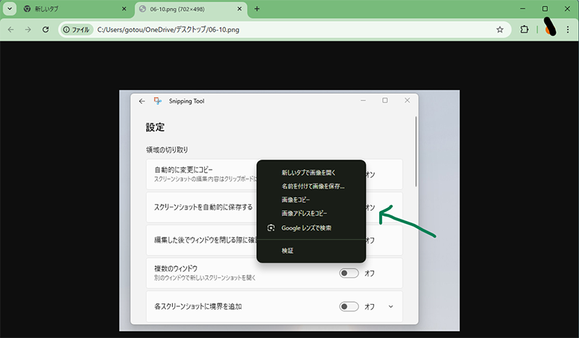Open the Chrome three-dot menu
The width and height of the screenshot is (579, 338).
pyautogui.click(x=568, y=30)
